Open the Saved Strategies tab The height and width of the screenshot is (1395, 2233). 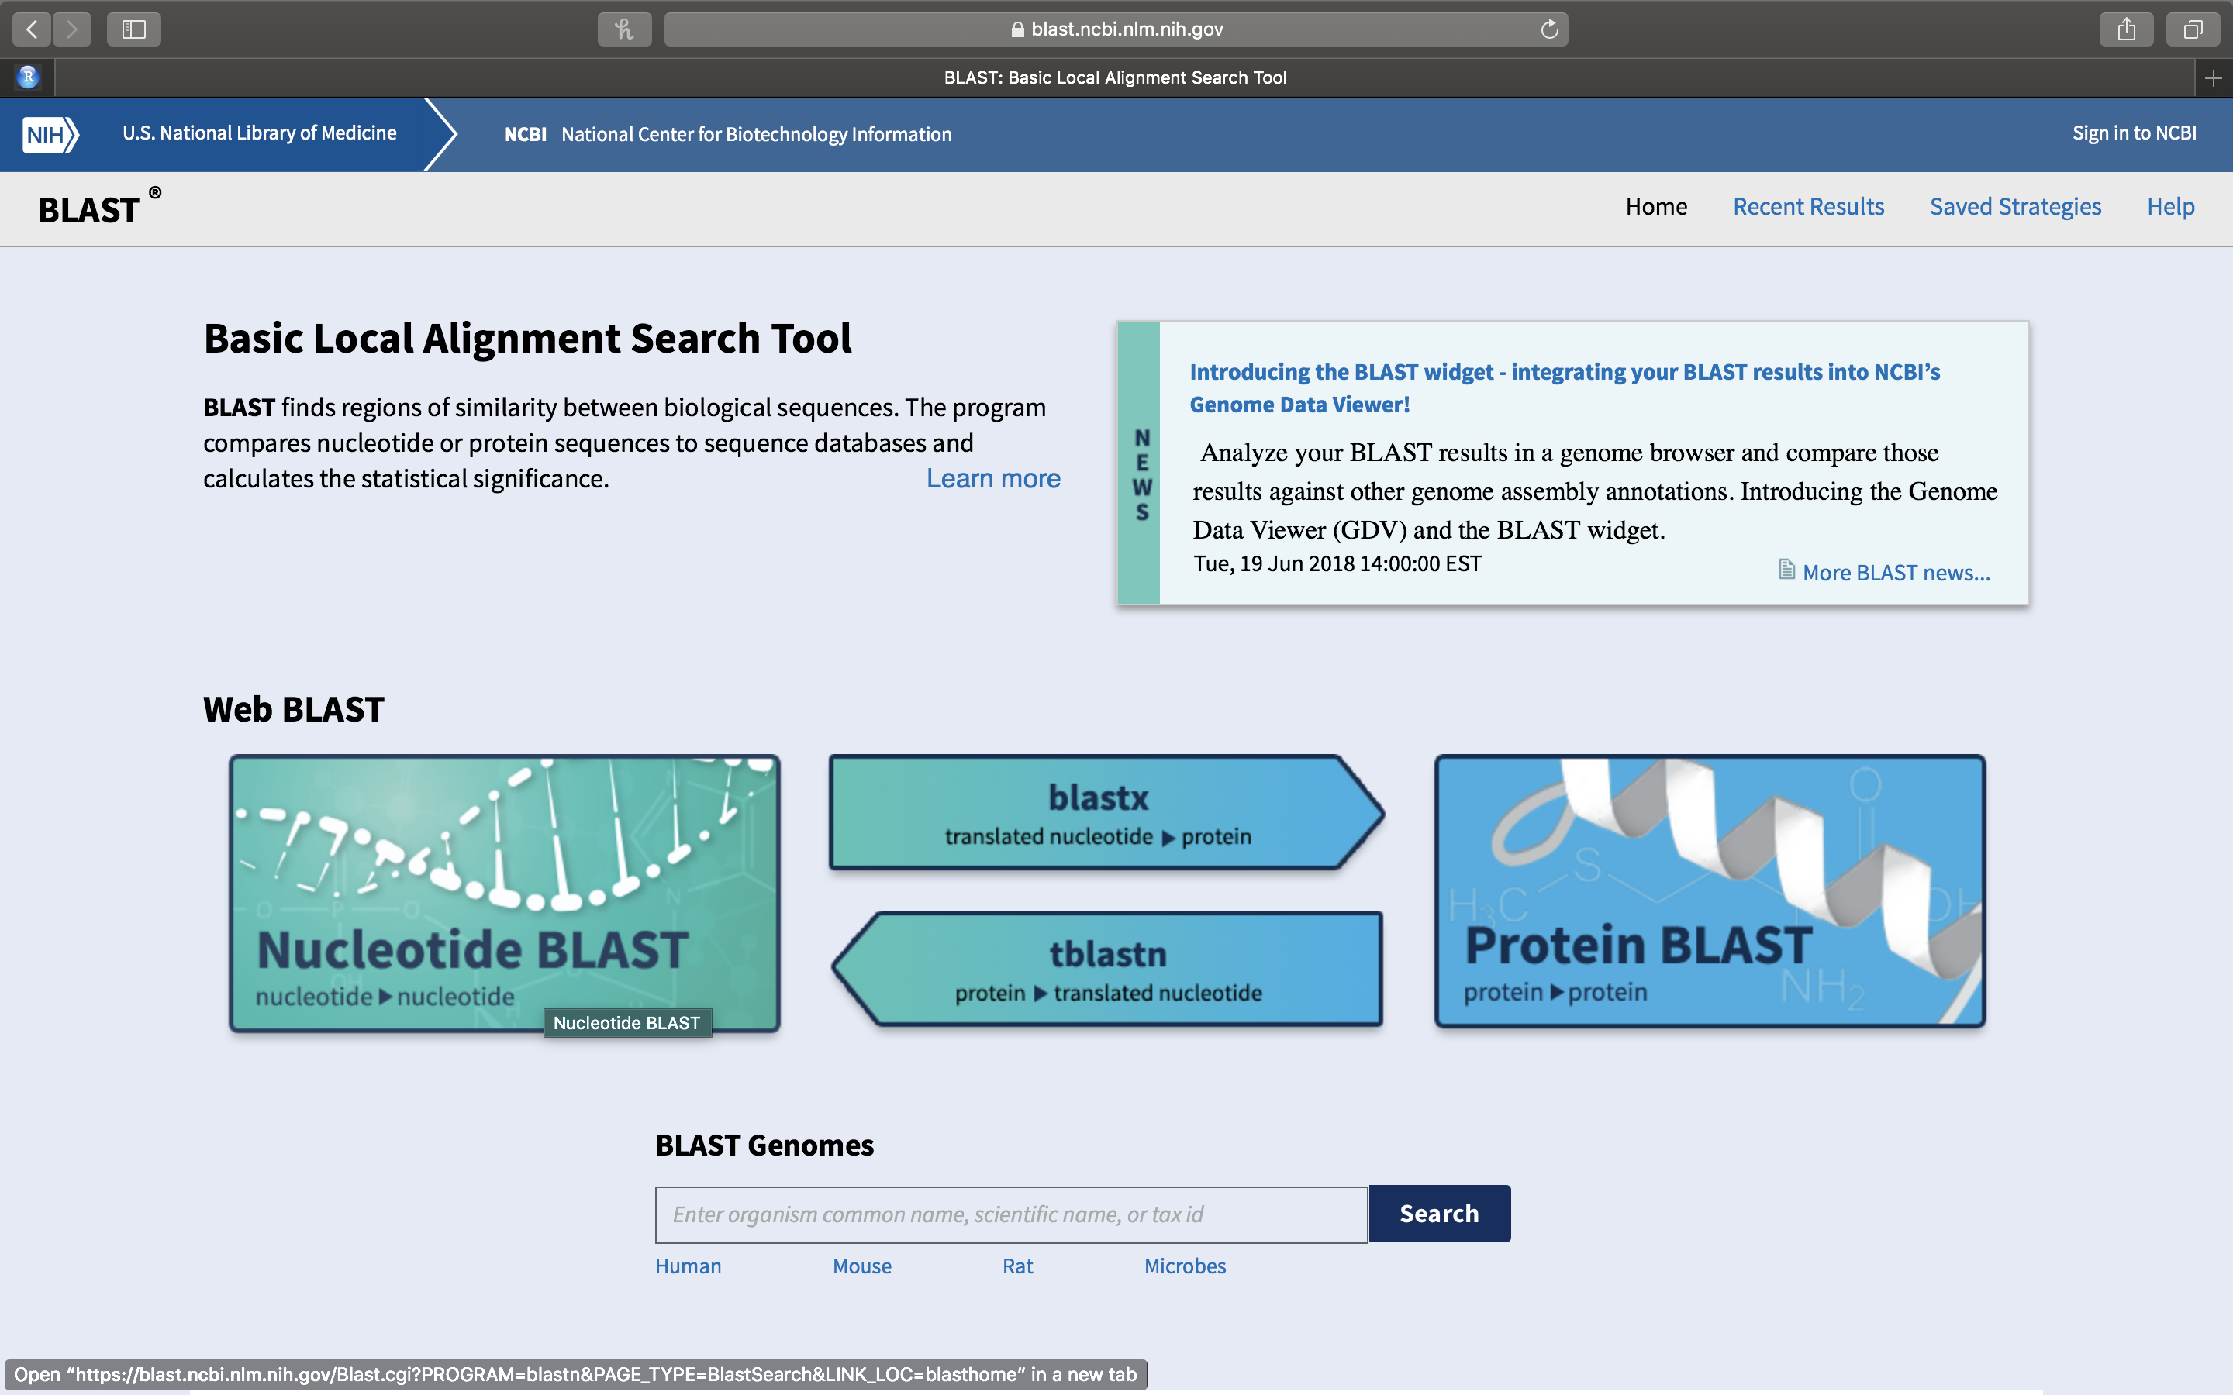pyautogui.click(x=2016, y=204)
